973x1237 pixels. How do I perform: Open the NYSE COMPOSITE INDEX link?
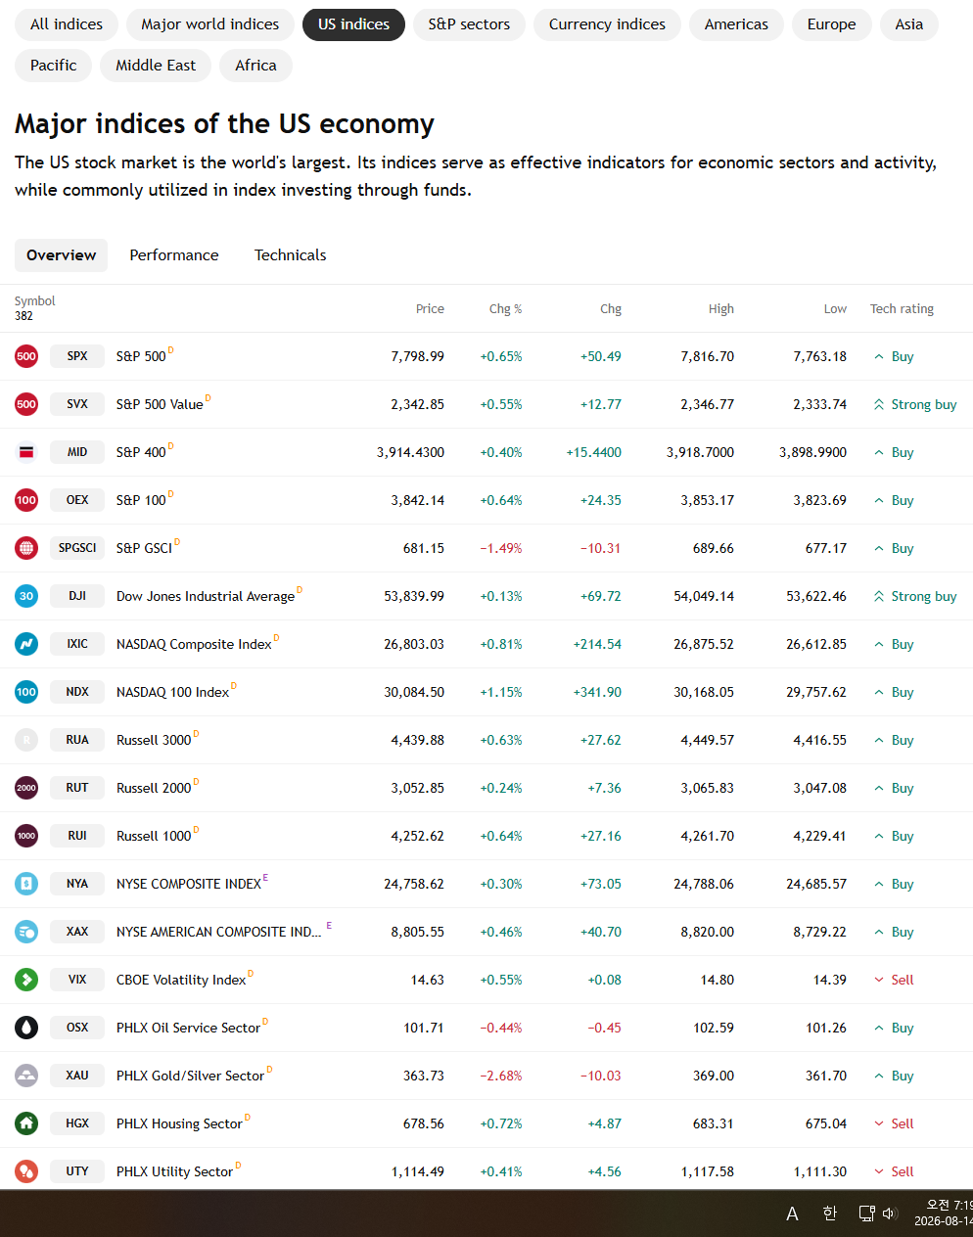coord(189,884)
